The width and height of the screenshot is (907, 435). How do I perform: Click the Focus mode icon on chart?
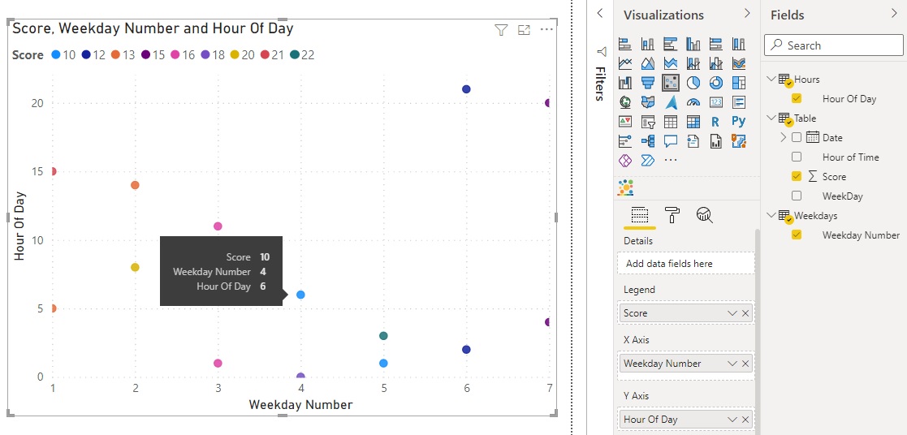coord(524,30)
